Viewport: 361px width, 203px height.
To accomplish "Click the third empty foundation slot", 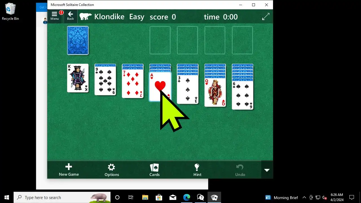I will 215,40.
